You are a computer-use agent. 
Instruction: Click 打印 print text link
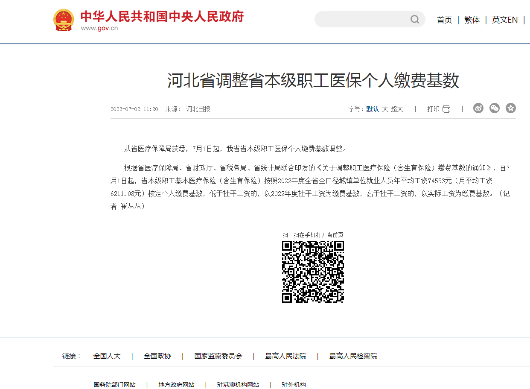pyautogui.click(x=433, y=109)
